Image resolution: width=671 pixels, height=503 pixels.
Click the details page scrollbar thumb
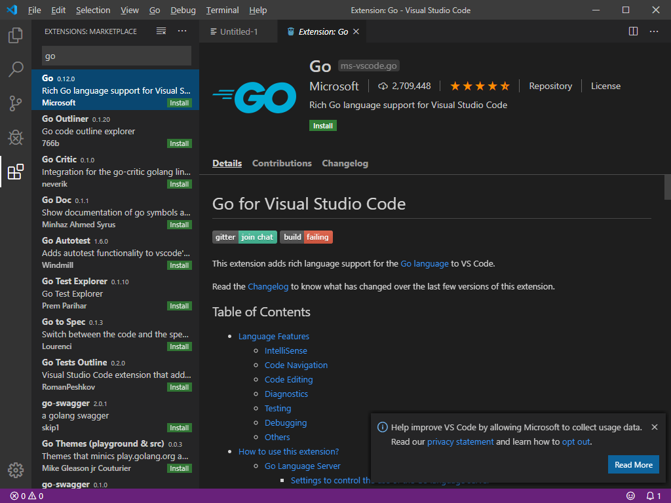(x=668, y=187)
